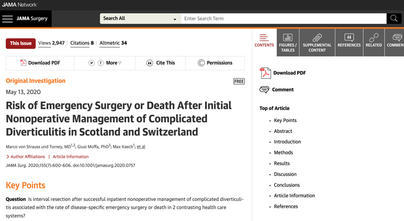Jump to Introduction in contents
Viewport: 404px width, 221px height.
pyautogui.click(x=287, y=142)
